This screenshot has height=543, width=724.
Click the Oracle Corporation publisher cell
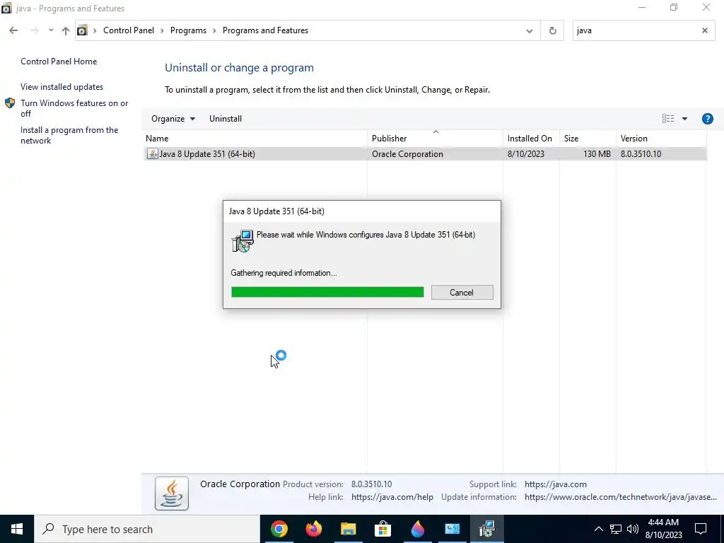tap(407, 153)
